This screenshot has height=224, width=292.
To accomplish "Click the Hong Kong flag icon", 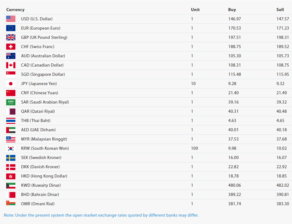I will click(11, 176).
